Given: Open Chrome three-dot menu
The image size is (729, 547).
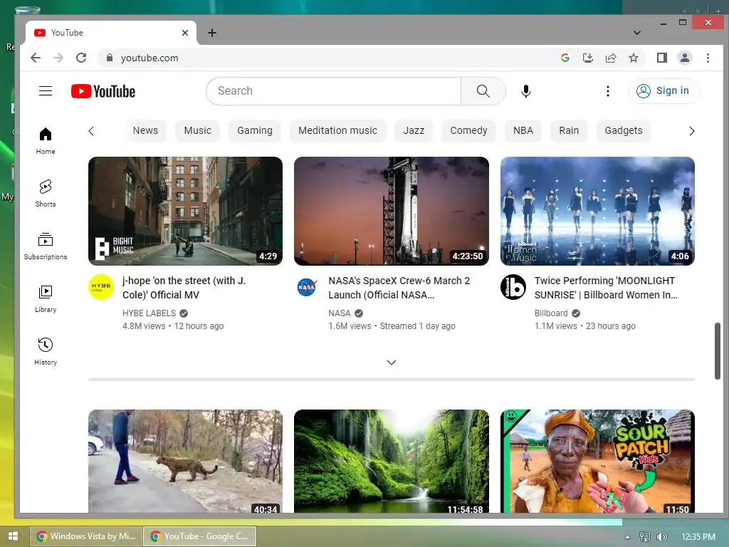Looking at the screenshot, I should click(x=708, y=58).
